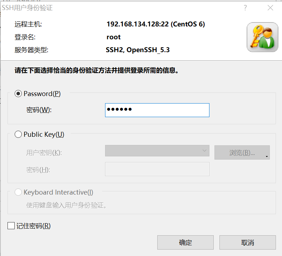Click the SSH用户身份验证 title text

tap(27, 8)
